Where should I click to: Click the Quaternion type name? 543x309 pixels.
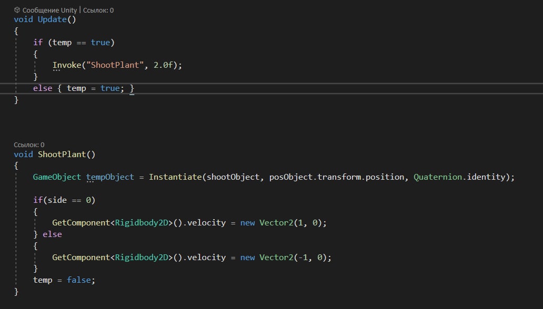coord(438,177)
